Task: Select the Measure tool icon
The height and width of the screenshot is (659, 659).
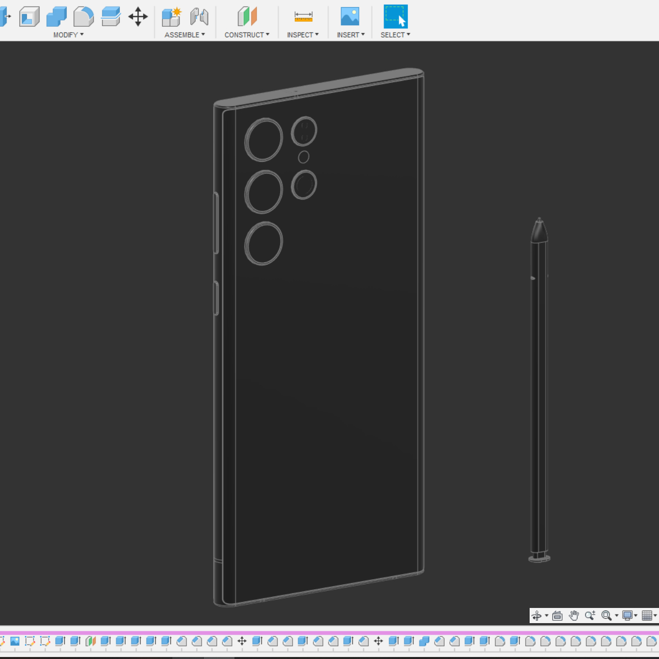Action: click(303, 17)
